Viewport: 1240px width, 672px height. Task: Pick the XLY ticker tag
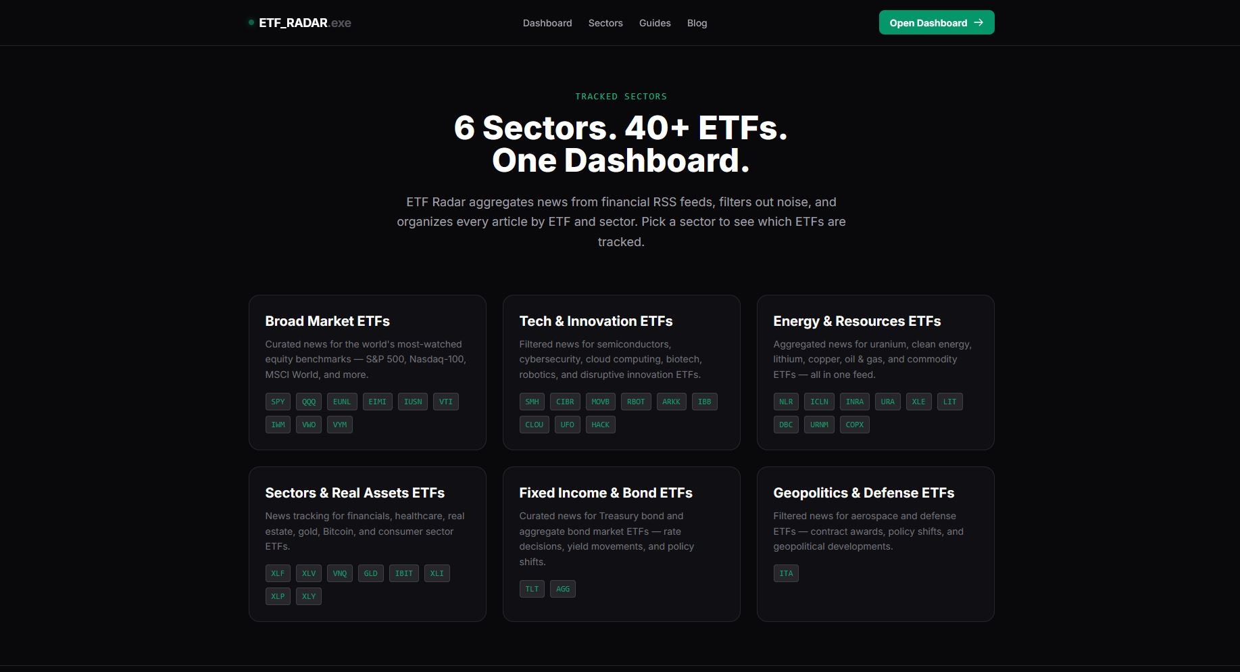[x=309, y=596]
